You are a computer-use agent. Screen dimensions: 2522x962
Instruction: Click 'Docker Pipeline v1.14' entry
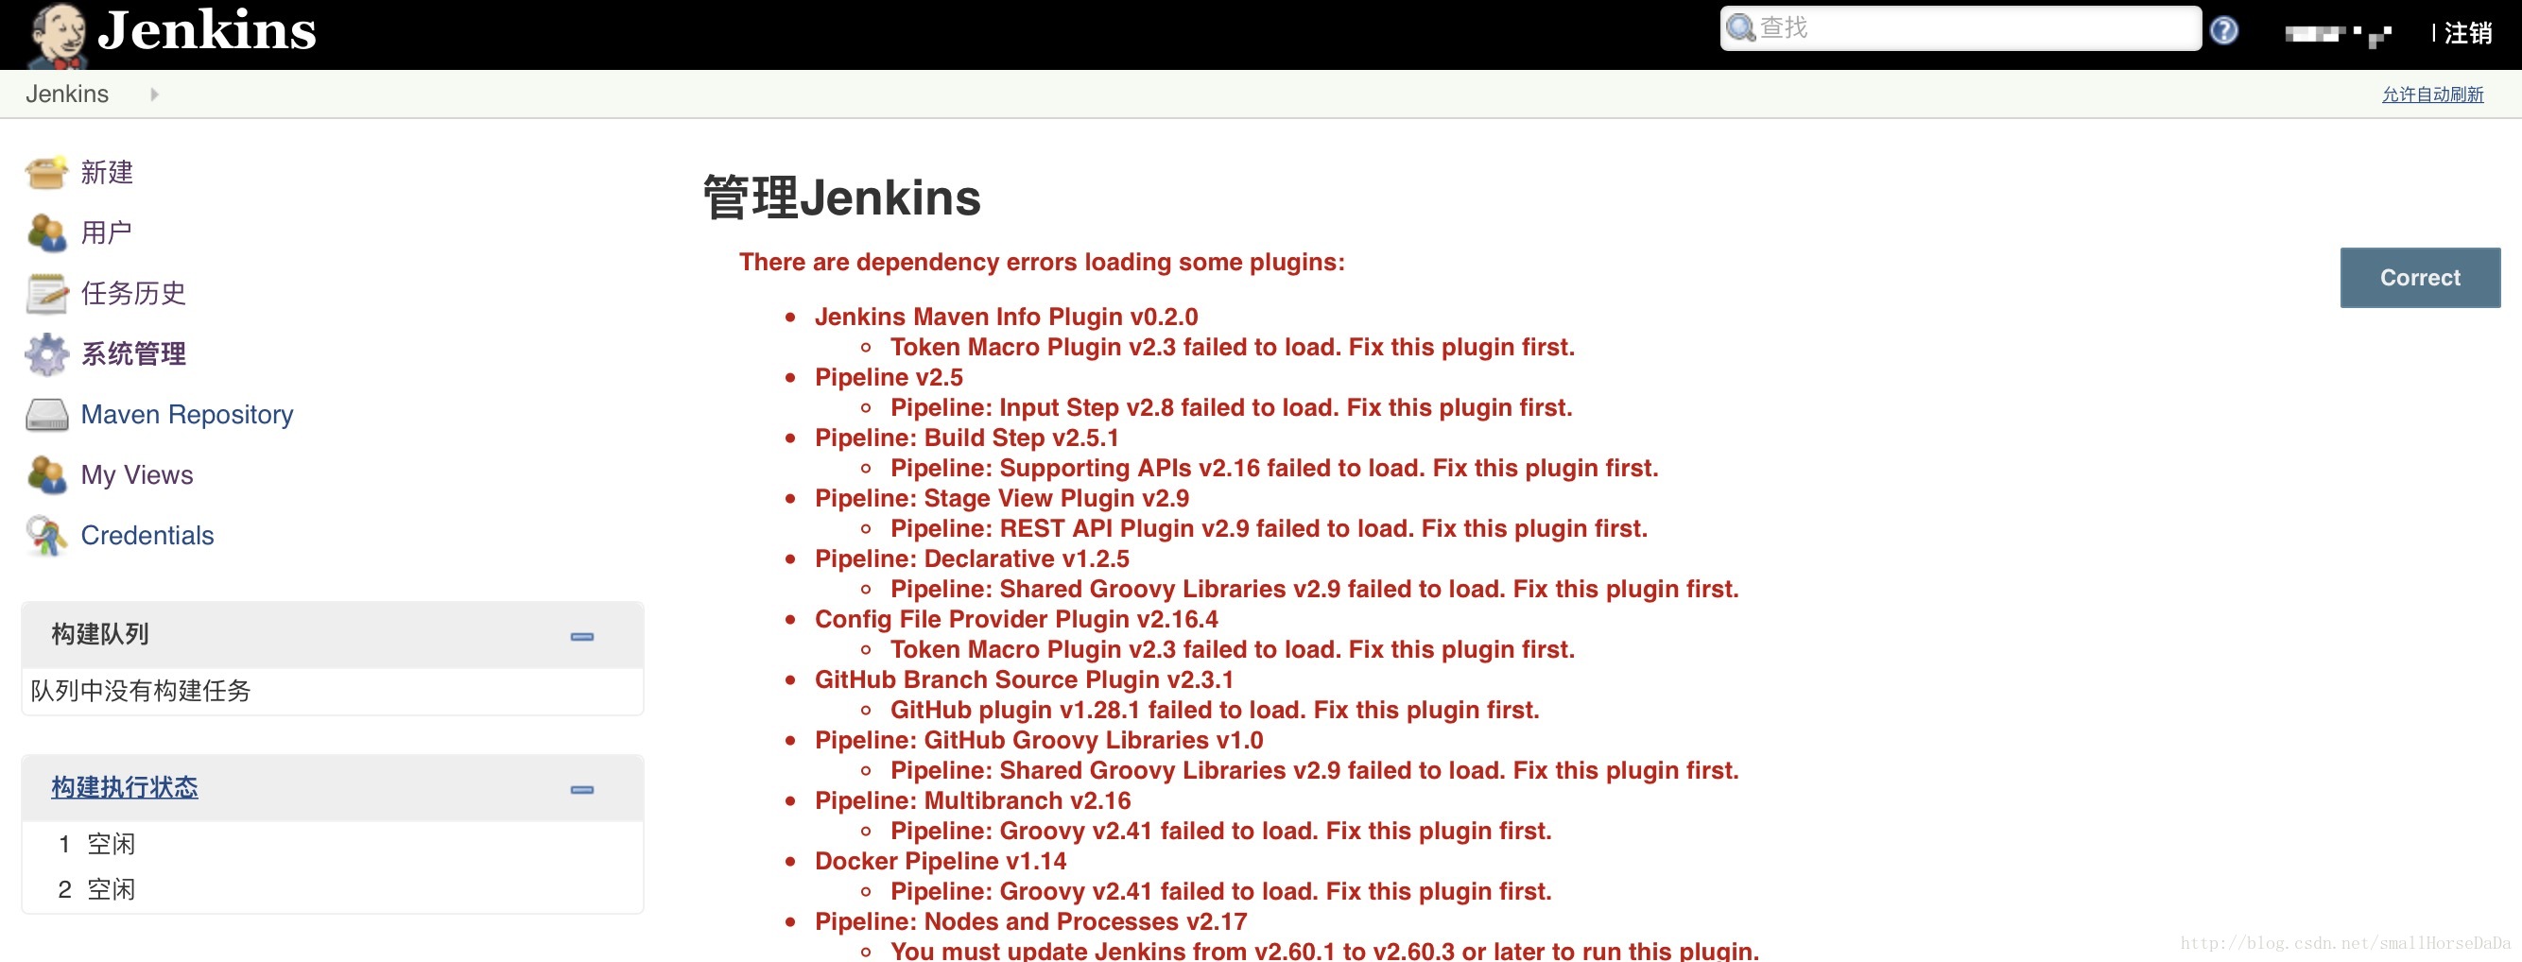(x=940, y=861)
